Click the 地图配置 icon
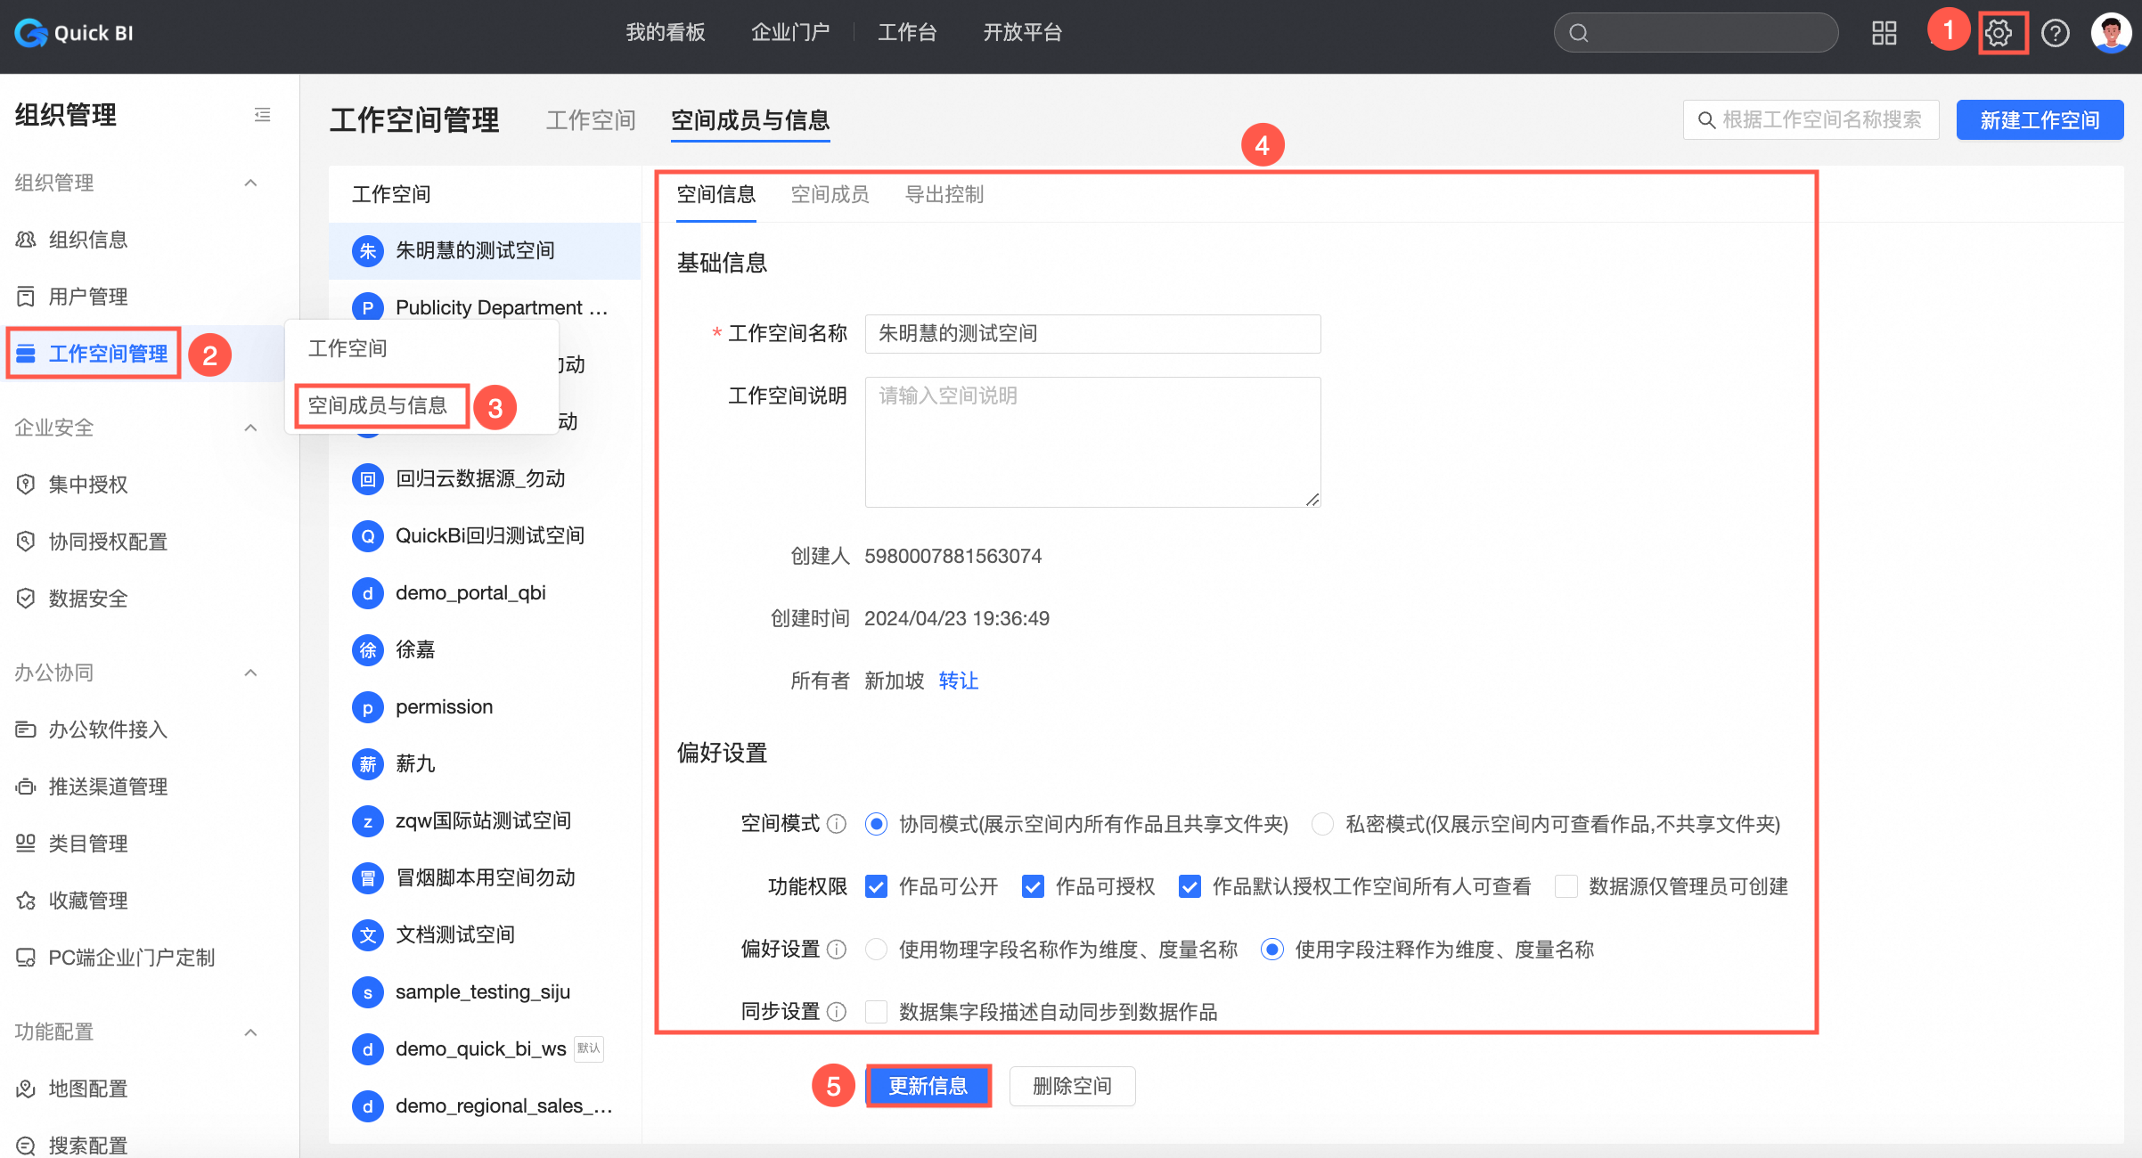The width and height of the screenshot is (2142, 1158). click(x=26, y=1089)
